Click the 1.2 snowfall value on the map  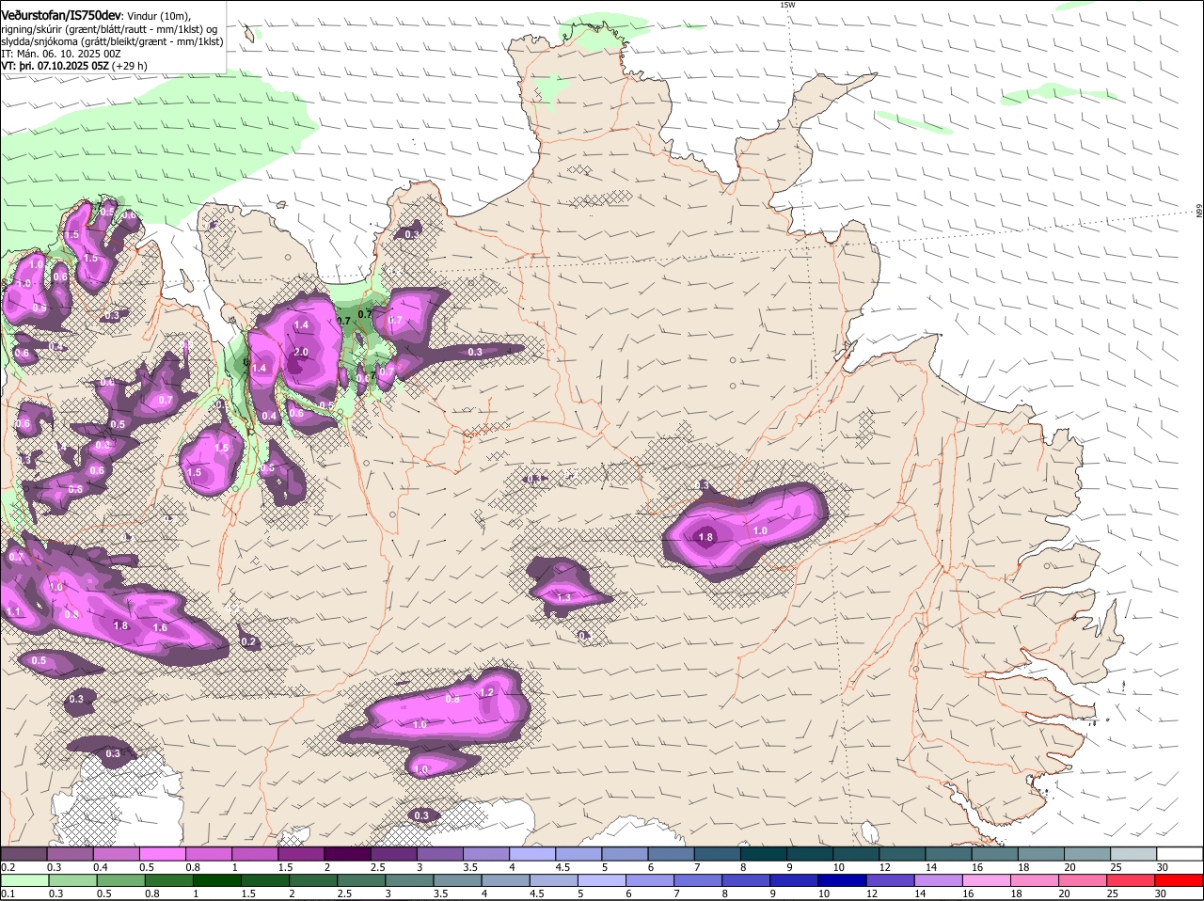(x=486, y=692)
